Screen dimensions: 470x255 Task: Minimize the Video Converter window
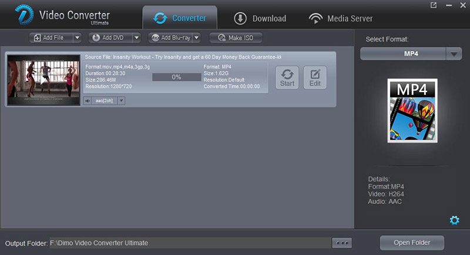pos(449,5)
